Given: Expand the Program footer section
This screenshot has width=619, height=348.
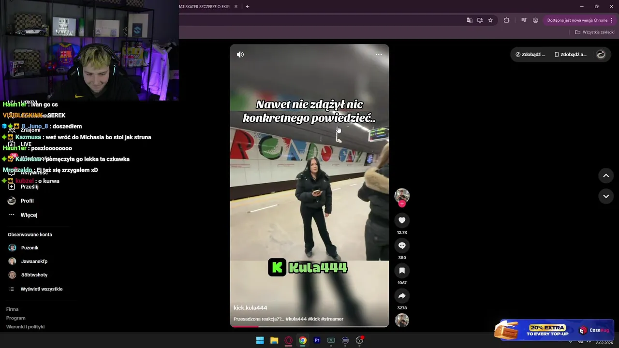Looking at the screenshot, I should (16, 318).
